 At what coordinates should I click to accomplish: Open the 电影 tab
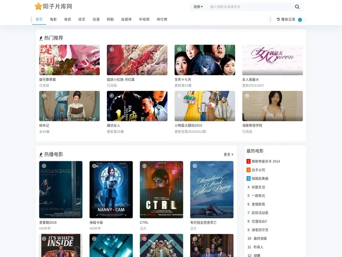(53, 20)
